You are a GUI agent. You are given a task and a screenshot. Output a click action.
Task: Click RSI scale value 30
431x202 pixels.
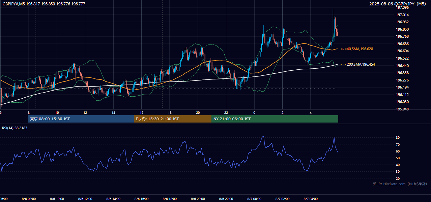point(398,171)
